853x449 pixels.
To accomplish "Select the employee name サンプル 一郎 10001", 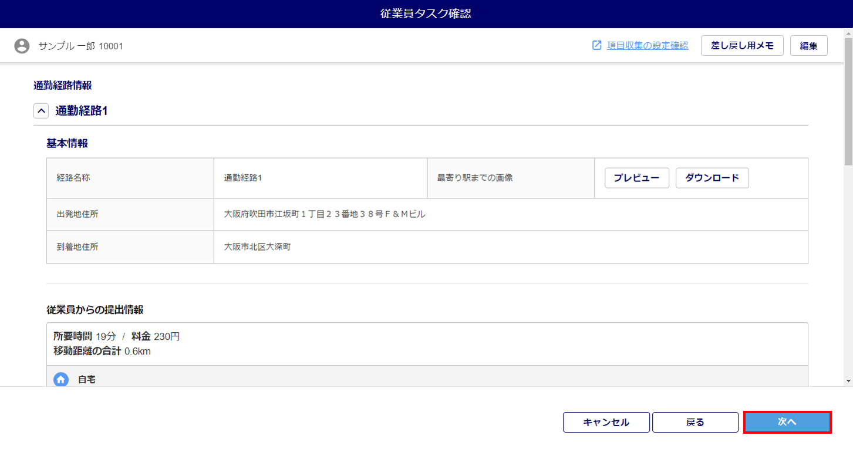I will coord(81,46).
